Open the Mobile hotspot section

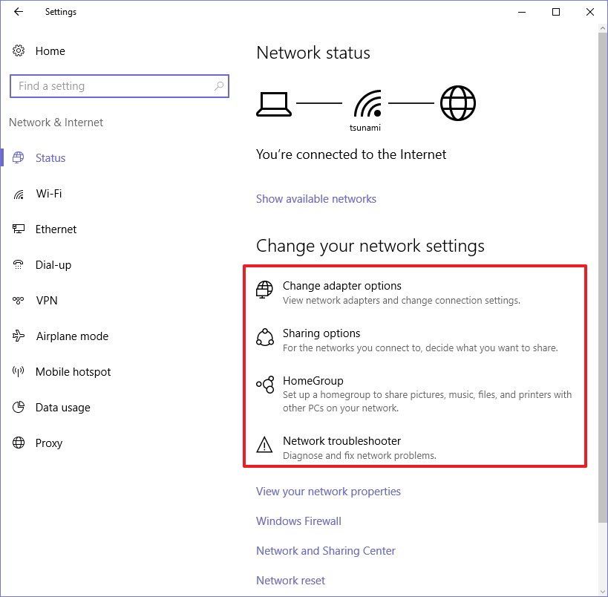point(73,371)
